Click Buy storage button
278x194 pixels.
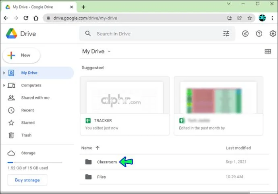[27, 180]
